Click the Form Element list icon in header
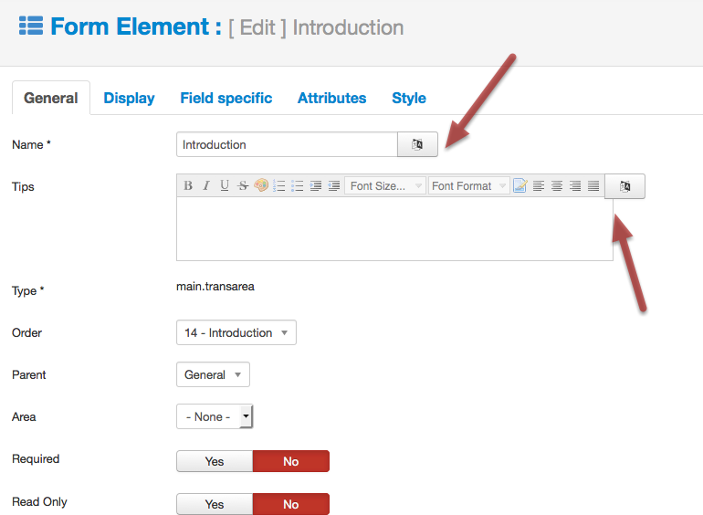The width and height of the screenshot is (703, 515). (31, 26)
